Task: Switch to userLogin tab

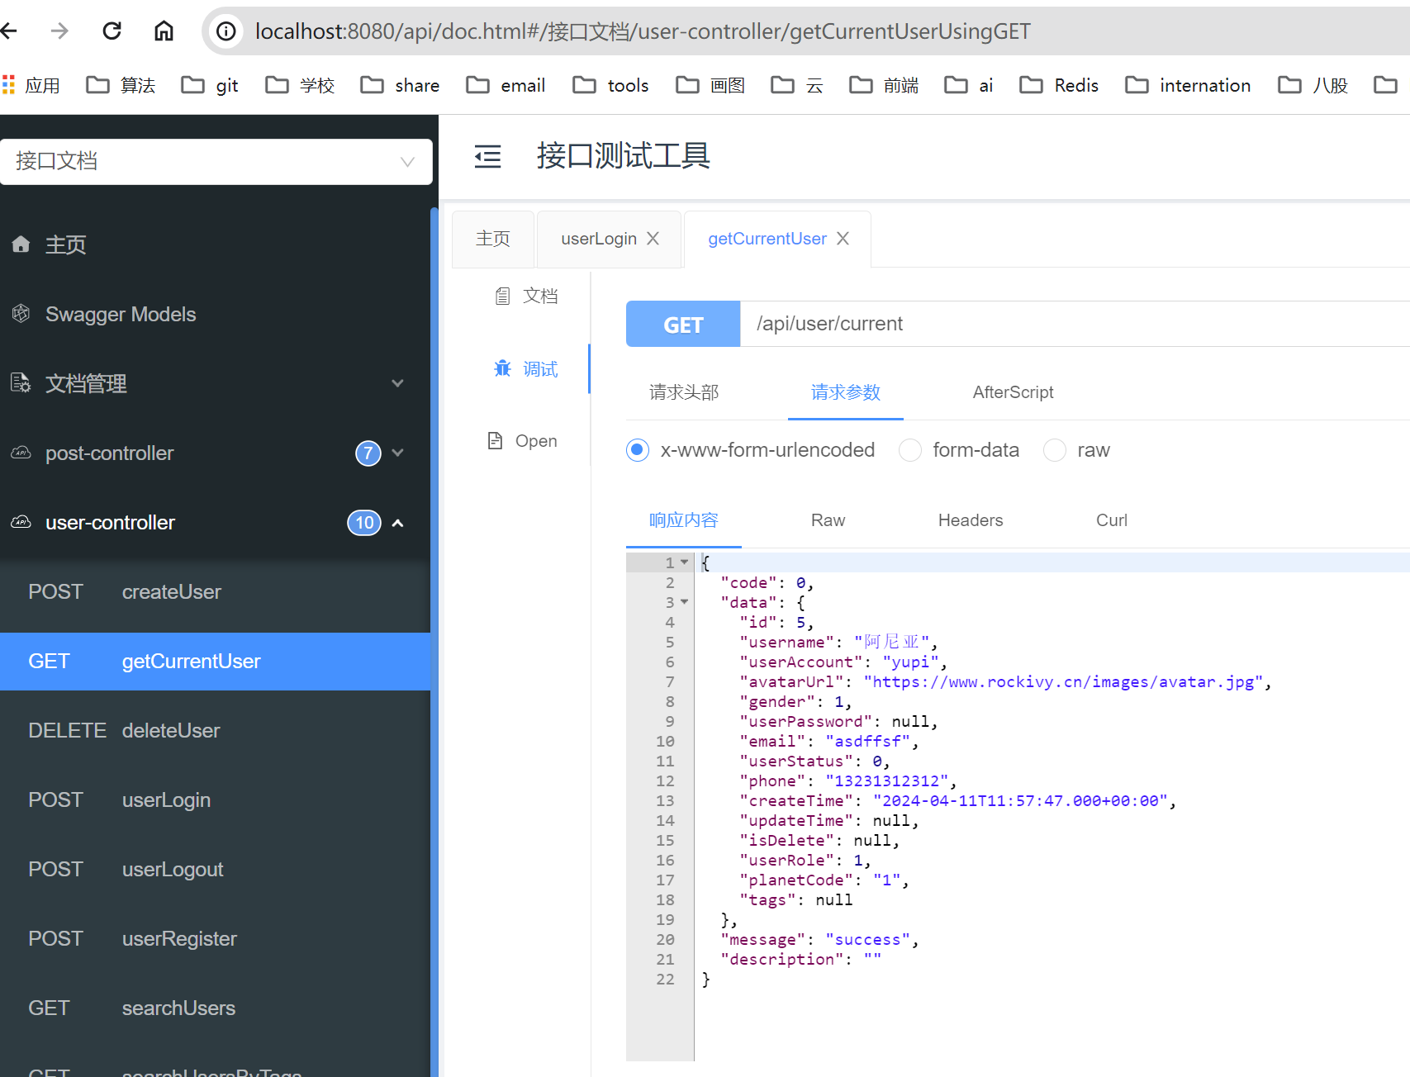Action: (599, 239)
